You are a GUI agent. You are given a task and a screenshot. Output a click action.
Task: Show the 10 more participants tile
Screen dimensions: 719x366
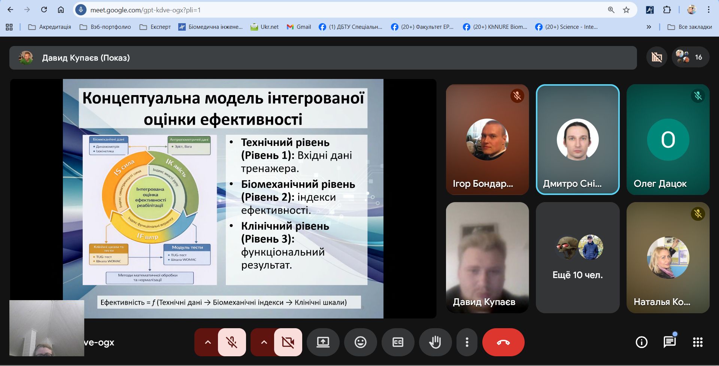point(577,257)
